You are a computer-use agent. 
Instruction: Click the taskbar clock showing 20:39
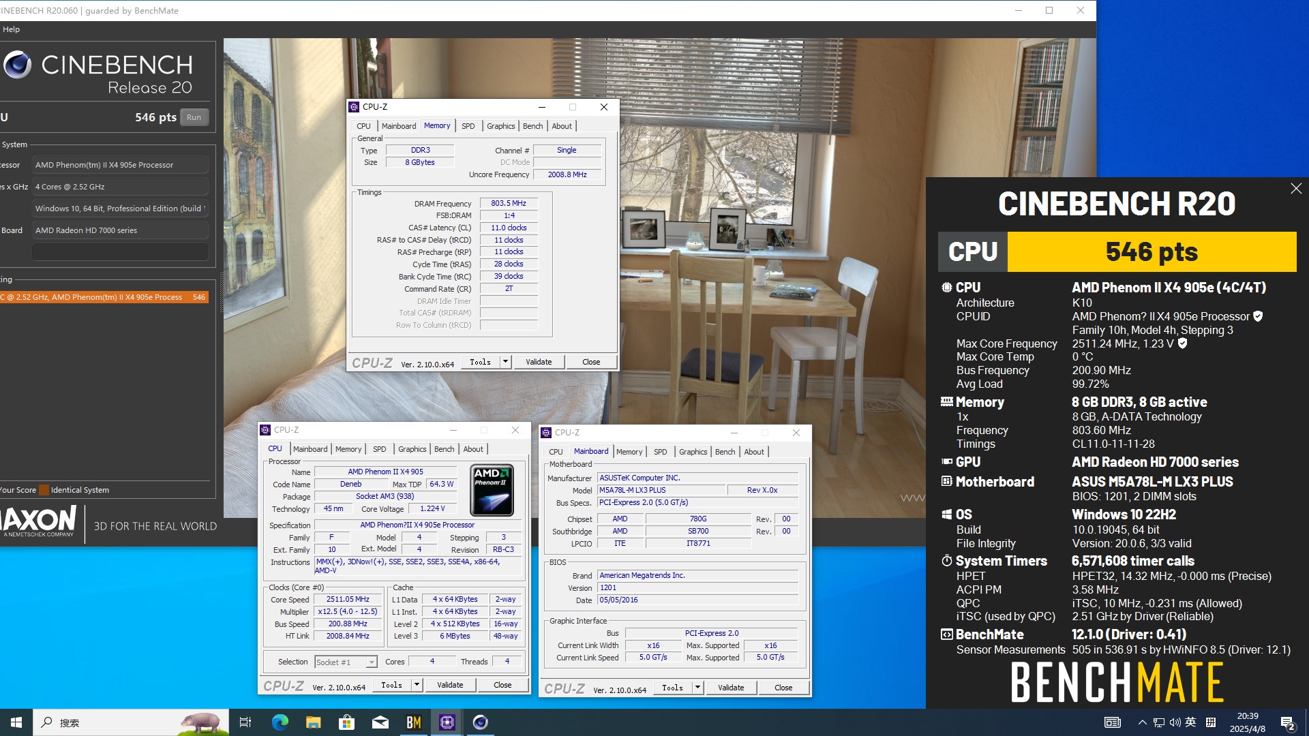[x=1248, y=722]
